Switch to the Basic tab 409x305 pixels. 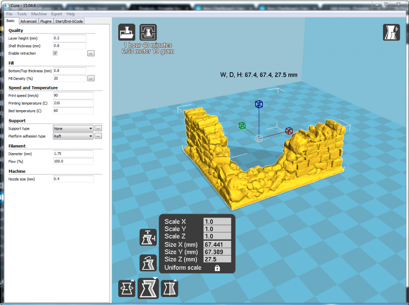point(11,21)
